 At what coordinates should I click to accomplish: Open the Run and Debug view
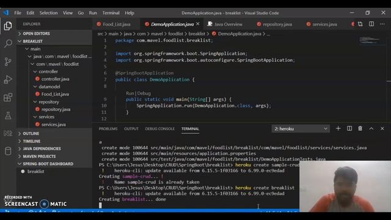8,79
